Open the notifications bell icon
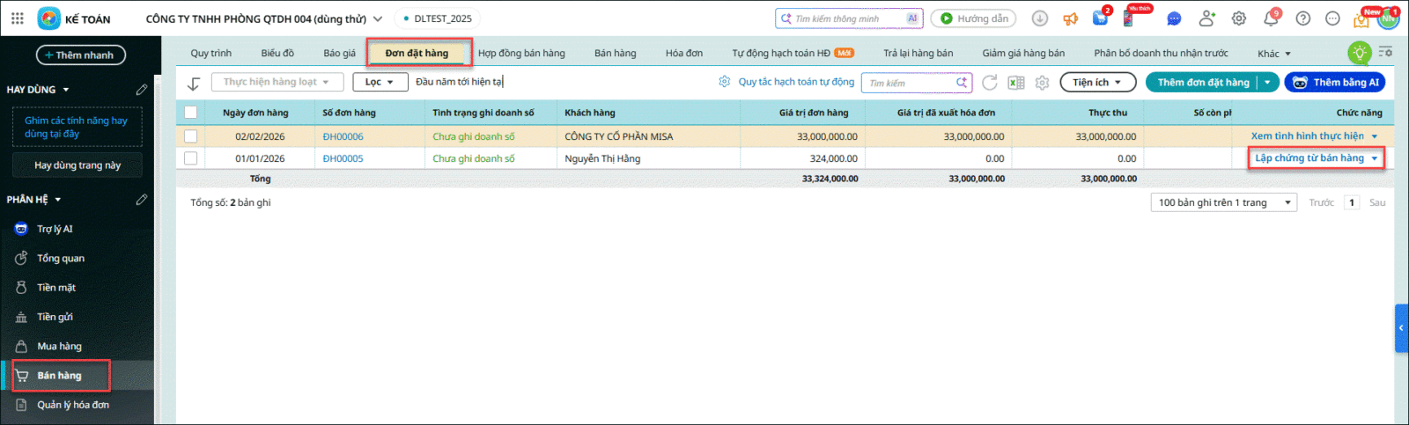The width and height of the screenshot is (1409, 425). point(1271,18)
